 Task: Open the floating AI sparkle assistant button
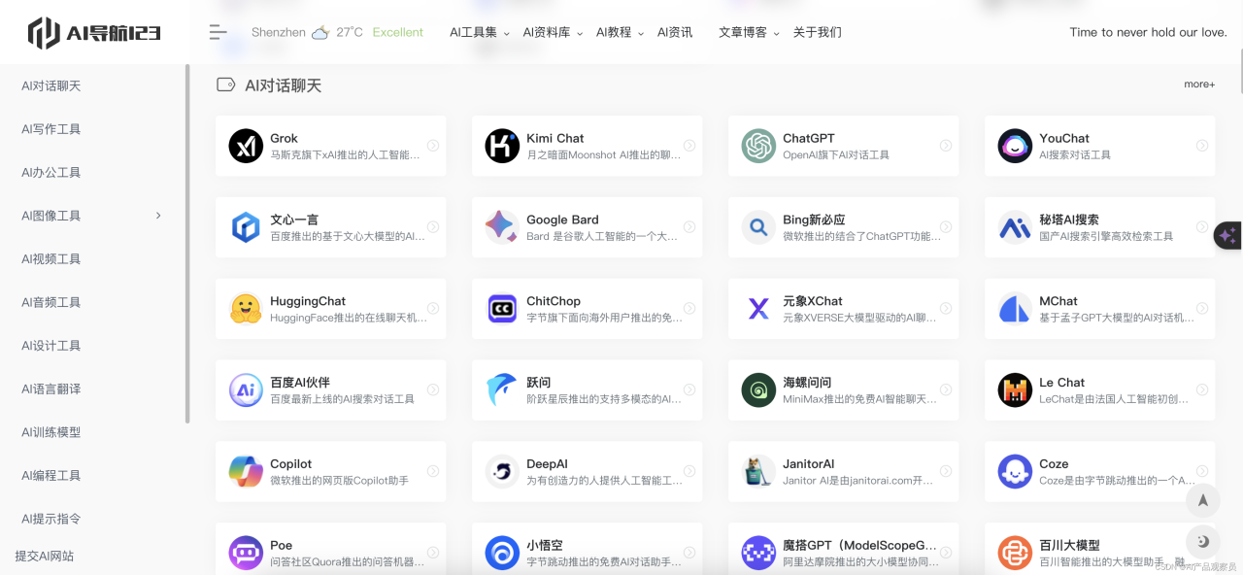pos(1227,235)
